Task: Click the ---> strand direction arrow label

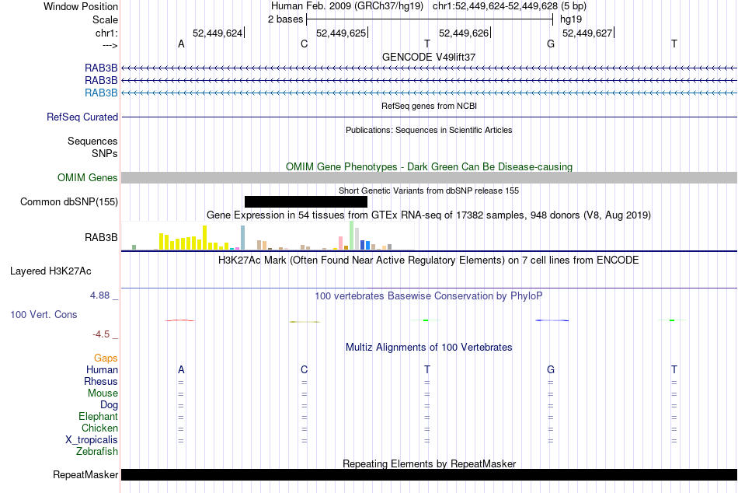Action: (x=110, y=45)
